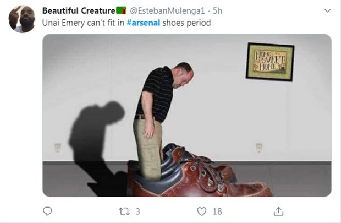Visit the Beautiful Creature display name link
Image resolution: width=341 pixels, height=223 pixels.
tap(78, 11)
